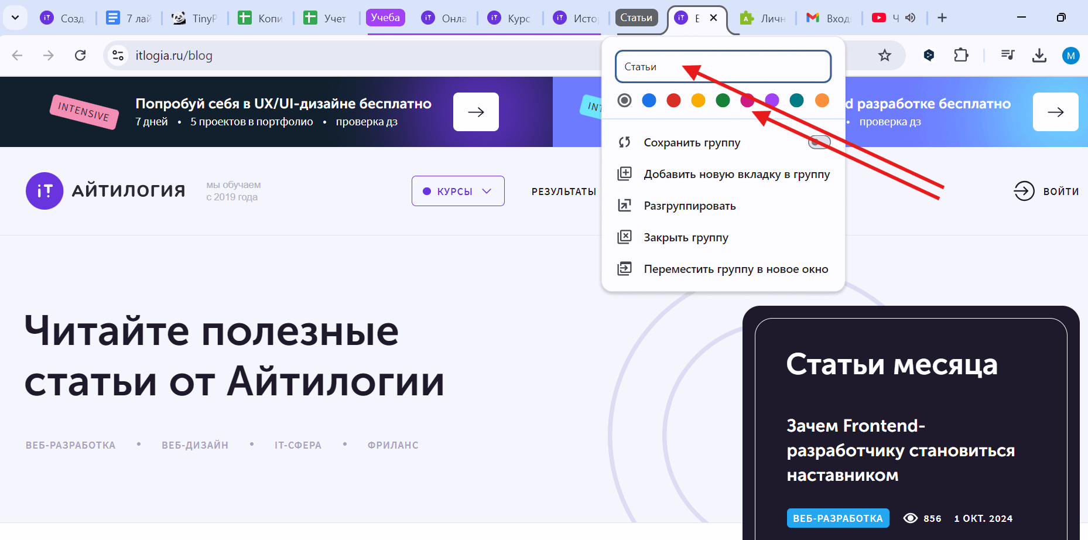Select the grey color radio option
Screen dimensions: 1088x540
[625, 101]
